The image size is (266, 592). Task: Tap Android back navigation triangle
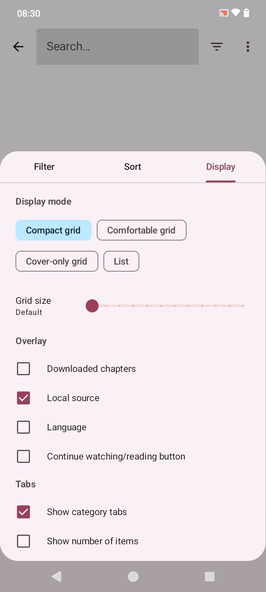pyautogui.click(x=57, y=576)
